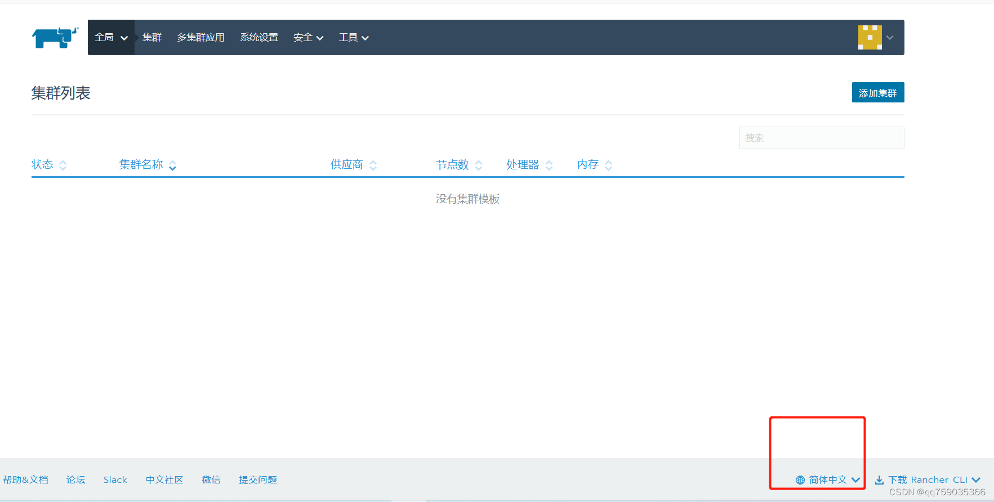The image size is (994, 502).
Task: Sort the table by 集群名称 column
Action: click(x=148, y=165)
